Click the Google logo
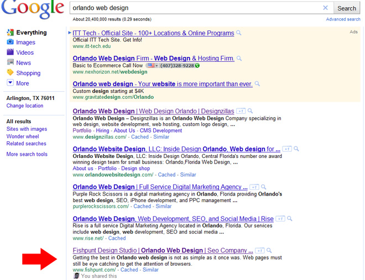This screenshot has width=365, height=280. [x=33, y=9]
